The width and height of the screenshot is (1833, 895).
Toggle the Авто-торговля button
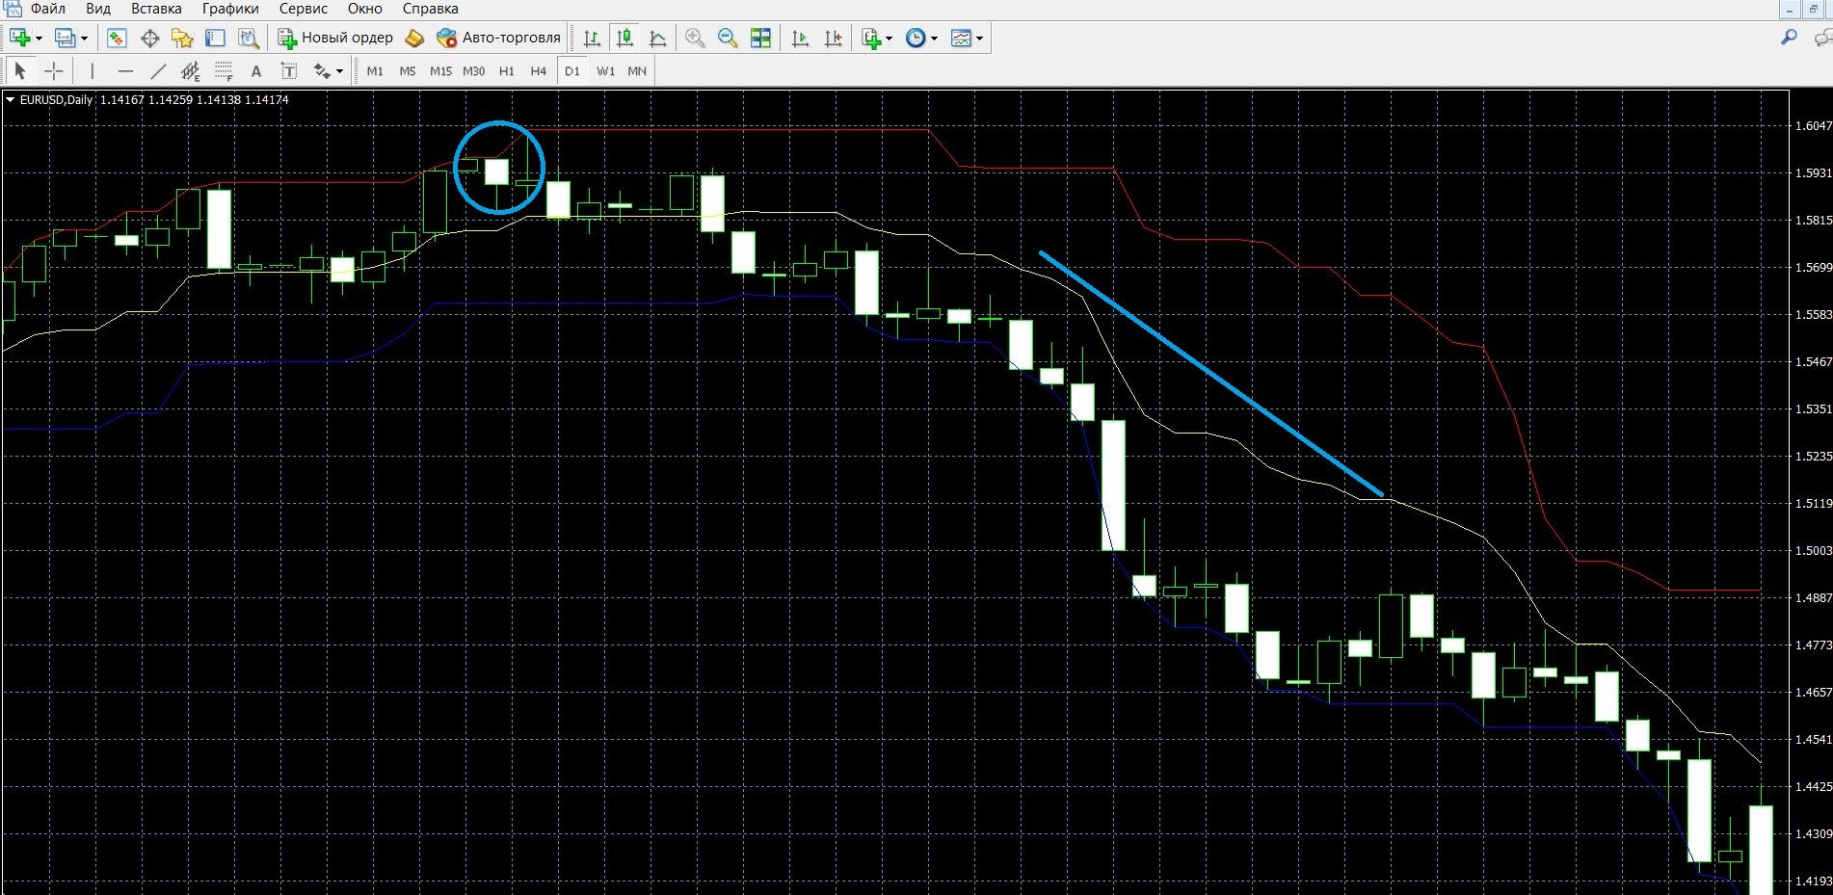click(x=498, y=38)
